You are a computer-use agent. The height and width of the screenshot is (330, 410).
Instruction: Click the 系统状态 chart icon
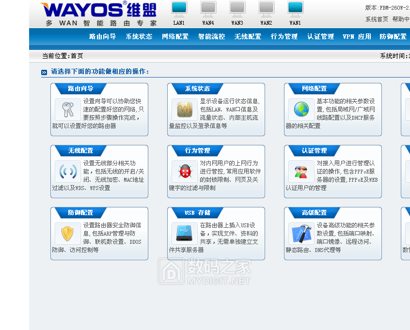click(x=184, y=109)
